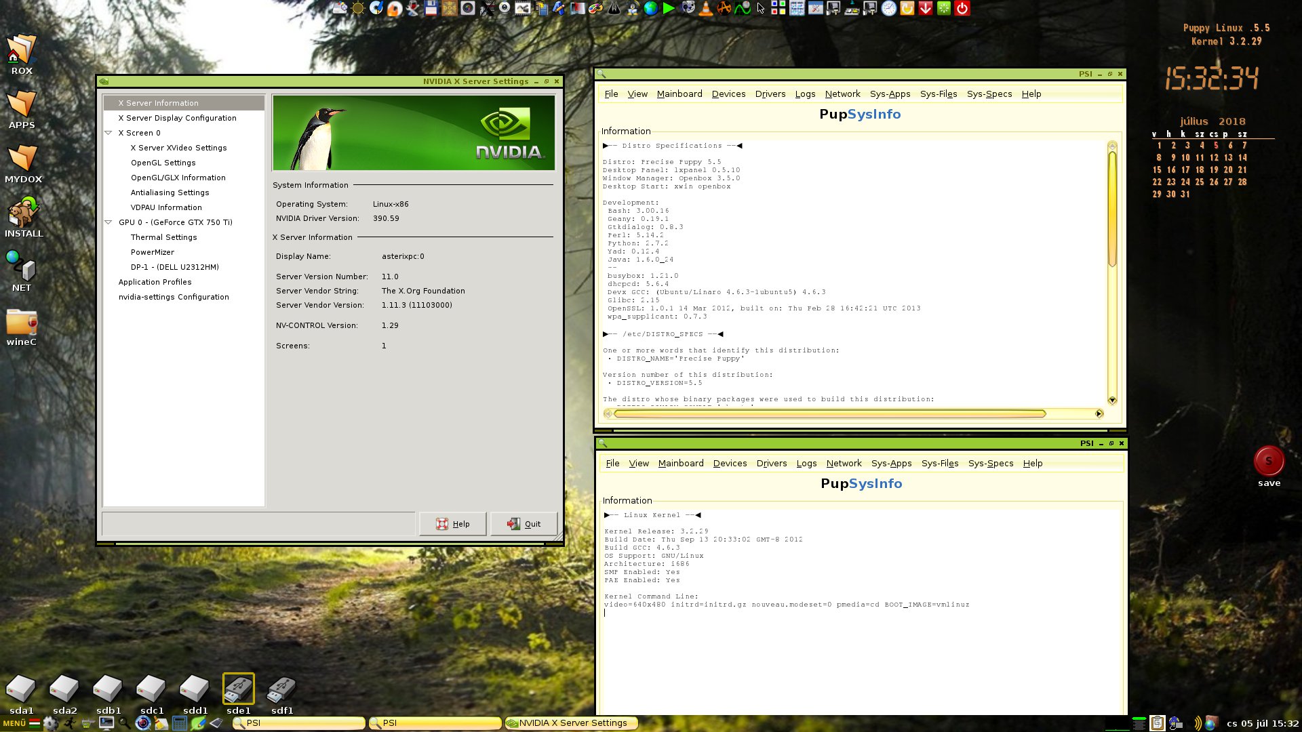Select VDPAU Information
This screenshot has width=1302, height=732.
(x=166, y=207)
